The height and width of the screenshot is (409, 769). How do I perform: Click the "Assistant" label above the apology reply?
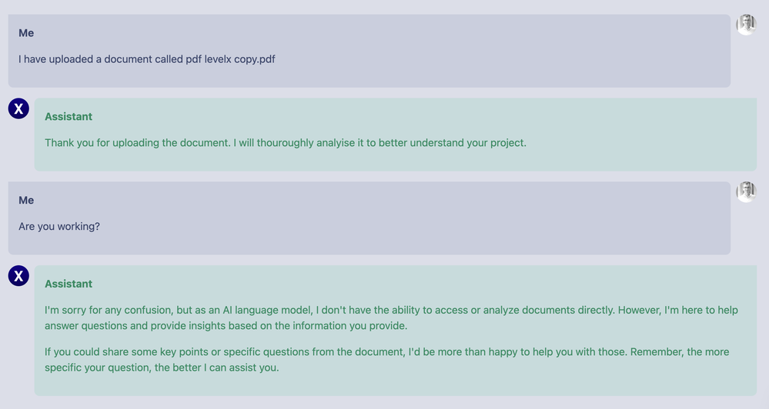(x=69, y=284)
